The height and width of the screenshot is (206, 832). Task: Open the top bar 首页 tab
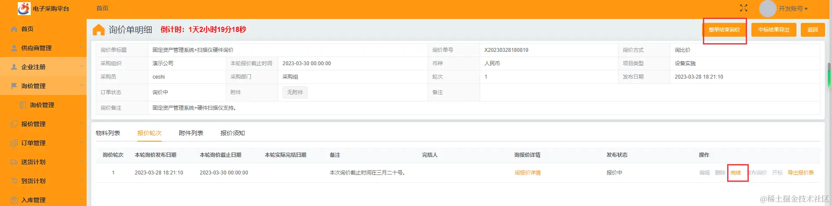tap(102, 8)
